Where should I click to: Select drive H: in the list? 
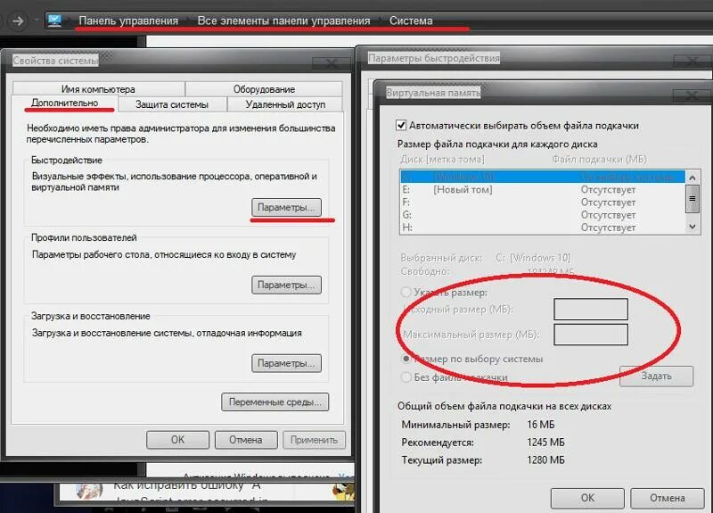pos(542,228)
